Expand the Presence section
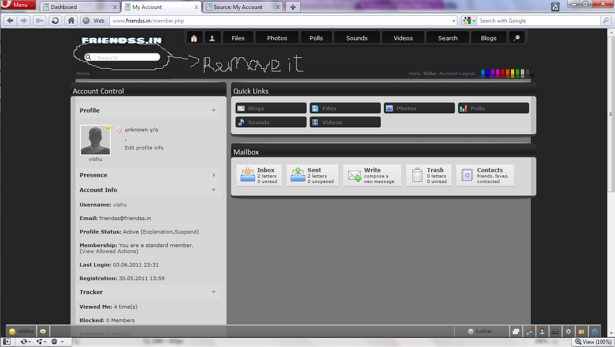Screen dimensions: 615x347 pyautogui.click(x=214, y=175)
